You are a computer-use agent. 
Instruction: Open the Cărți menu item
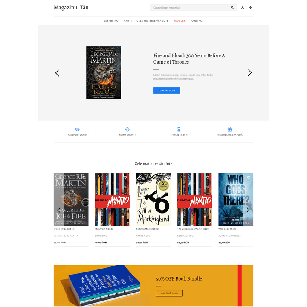pos(127,21)
